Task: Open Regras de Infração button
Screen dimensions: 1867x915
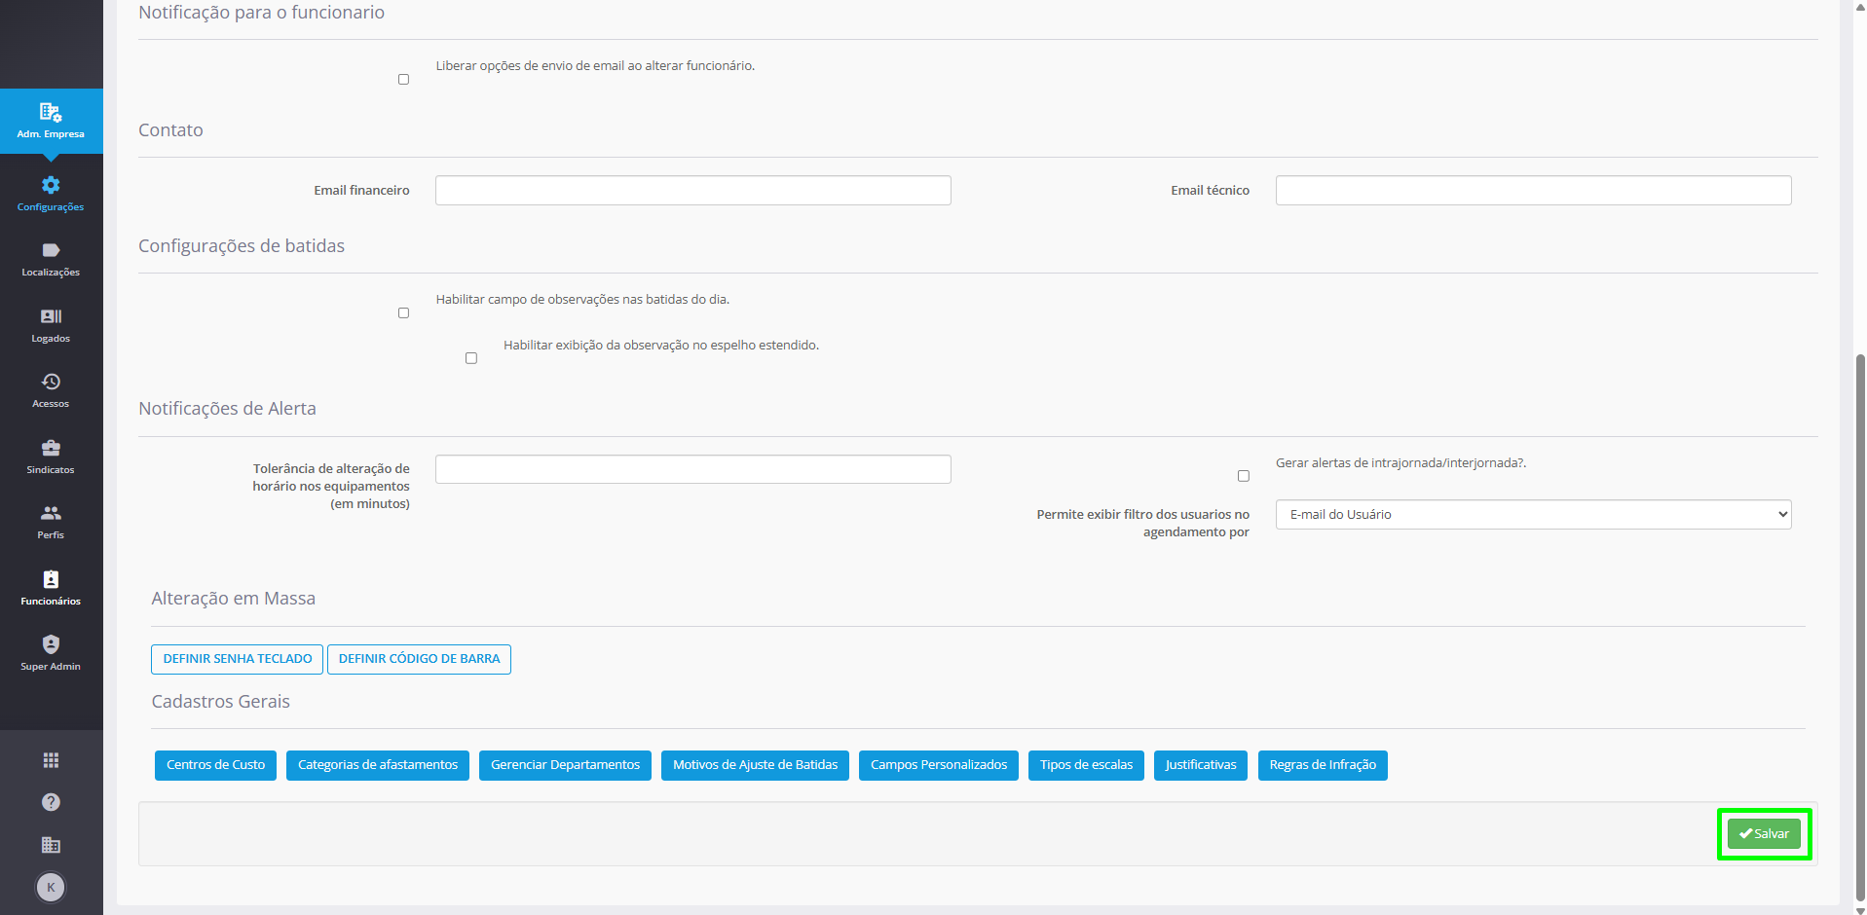Action: (1323, 765)
